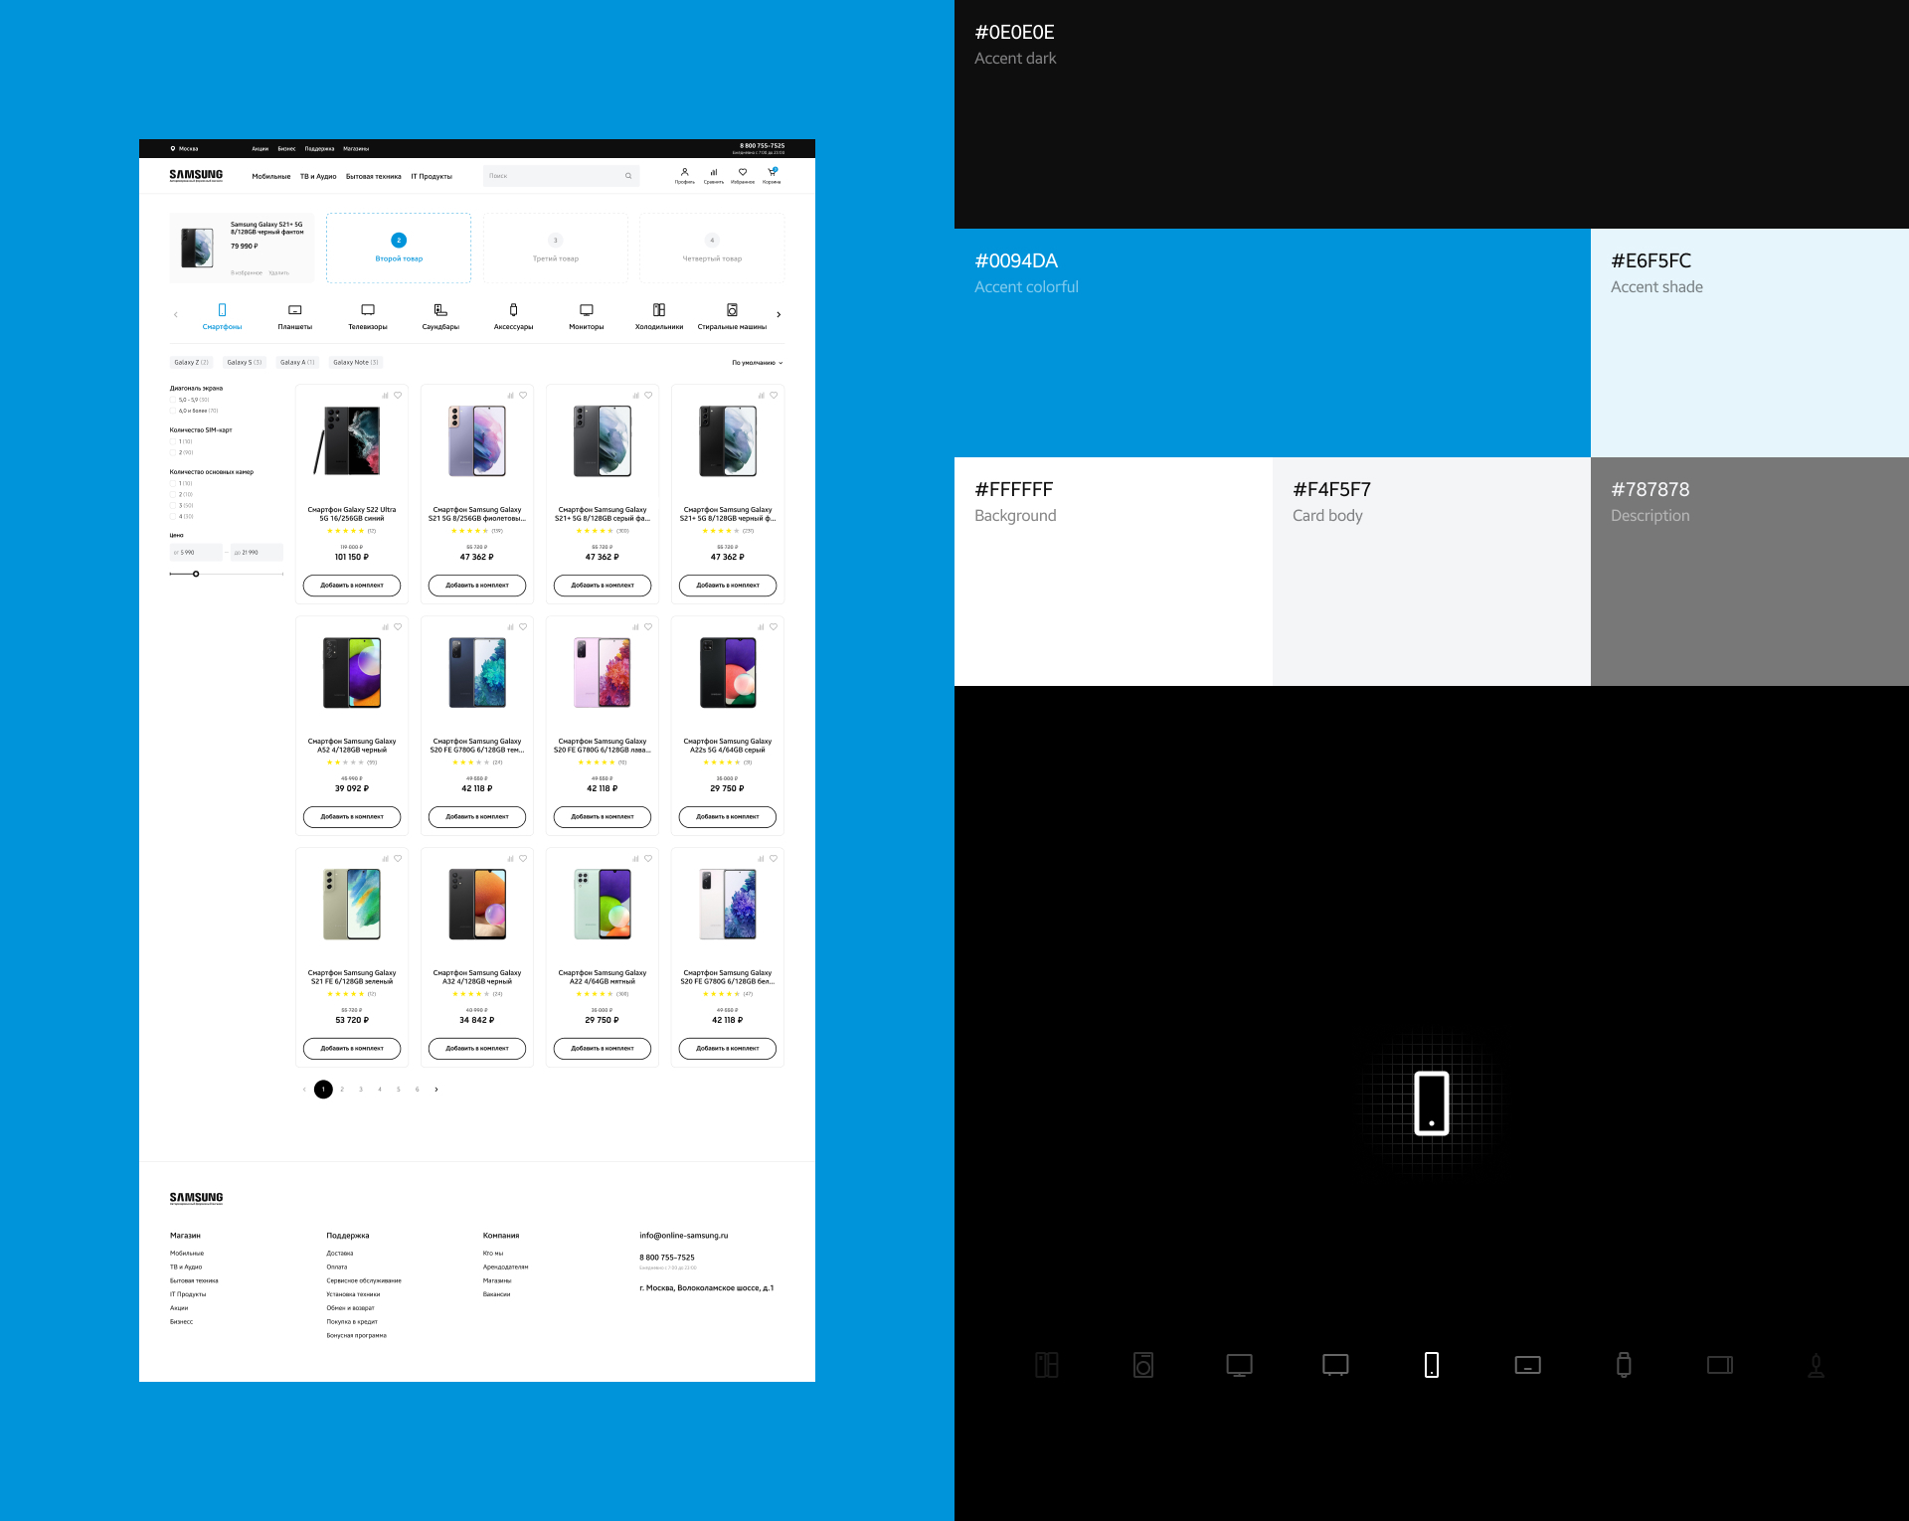1909x1521 pixels.
Task: Tick the 4 основных камер checkbox
Action: (173, 516)
